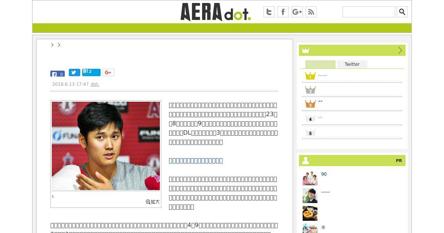Open the AERA dot. homepage logo
The height and width of the screenshot is (233, 444).
click(216, 12)
